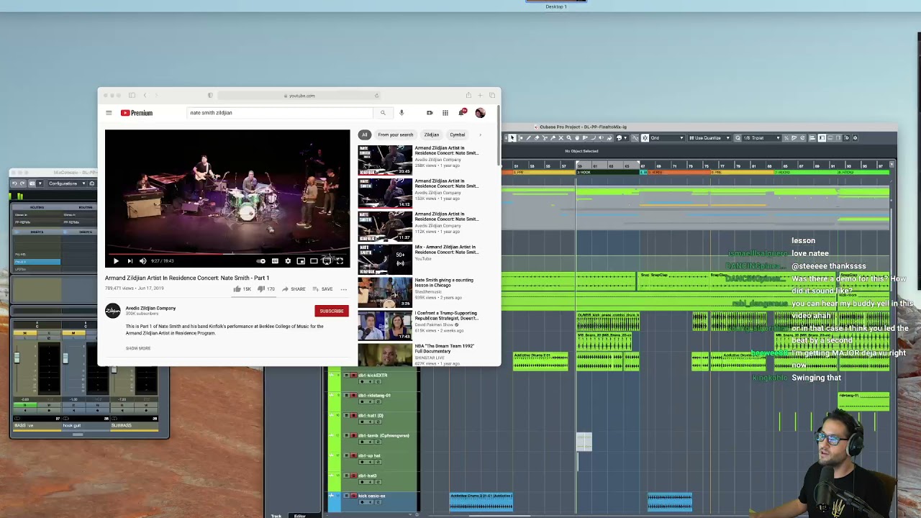921x518 pixels.
Task: Open YouTube account avatar menu
Action: (480, 113)
